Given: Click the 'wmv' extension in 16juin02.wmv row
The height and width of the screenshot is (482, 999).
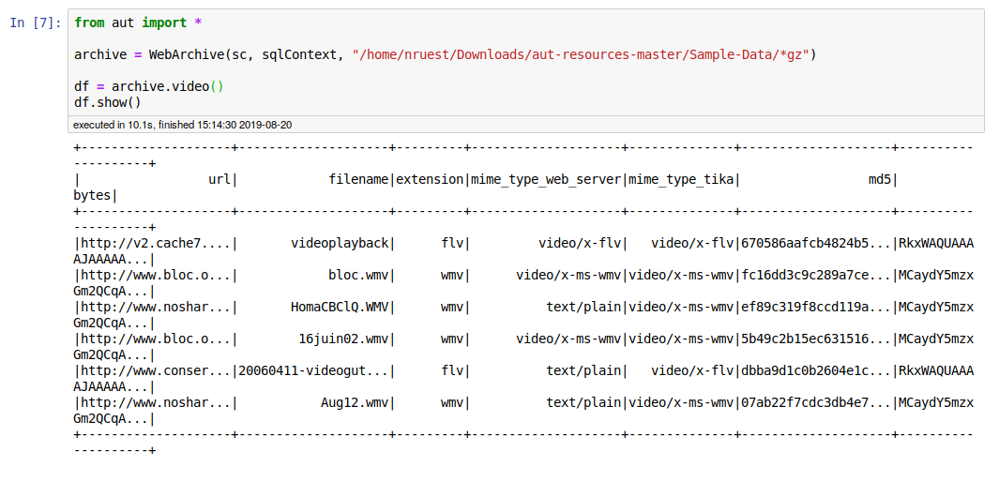Looking at the screenshot, I should 452,339.
